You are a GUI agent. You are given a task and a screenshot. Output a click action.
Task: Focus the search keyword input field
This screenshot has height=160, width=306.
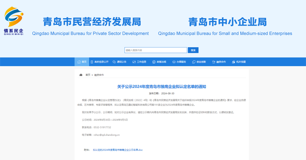pyautogui.click(x=156, y=50)
